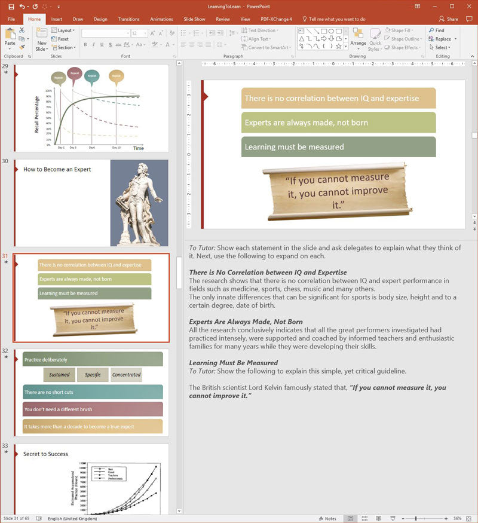Open the Select dropdown in Editing group
Viewport: 478px width, 523px height.
(x=440, y=48)
